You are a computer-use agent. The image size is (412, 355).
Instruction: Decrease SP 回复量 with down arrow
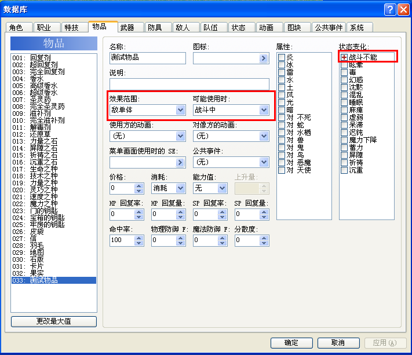264,217
